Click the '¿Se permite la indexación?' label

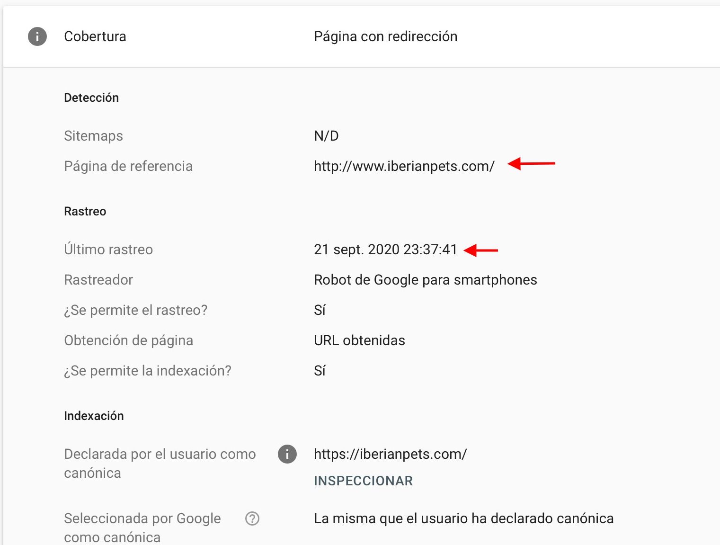pyautogui.click(x=148, y=371)
